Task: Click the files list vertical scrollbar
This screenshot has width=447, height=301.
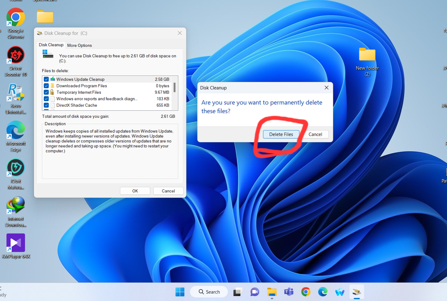Action: coord(174,88)
